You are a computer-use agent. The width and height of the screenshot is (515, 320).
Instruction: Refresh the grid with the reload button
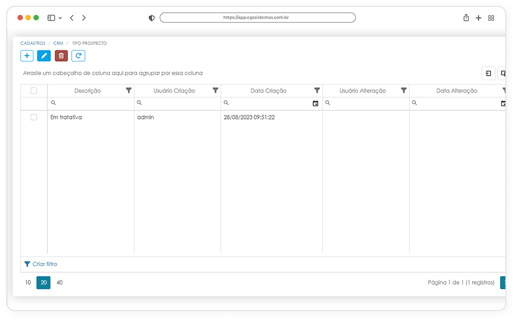pyautogui.click(x=78, y=56)
